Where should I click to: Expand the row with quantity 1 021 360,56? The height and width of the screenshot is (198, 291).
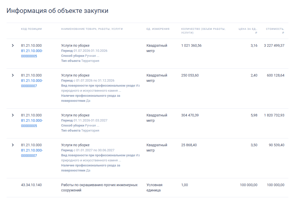click(x=13, y=45)
